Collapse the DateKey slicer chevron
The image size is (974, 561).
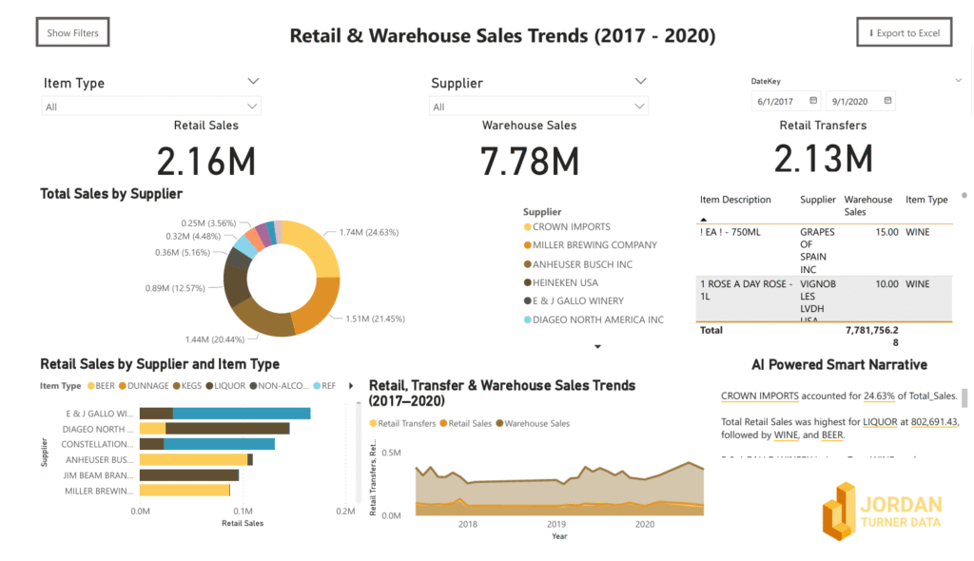958,80
